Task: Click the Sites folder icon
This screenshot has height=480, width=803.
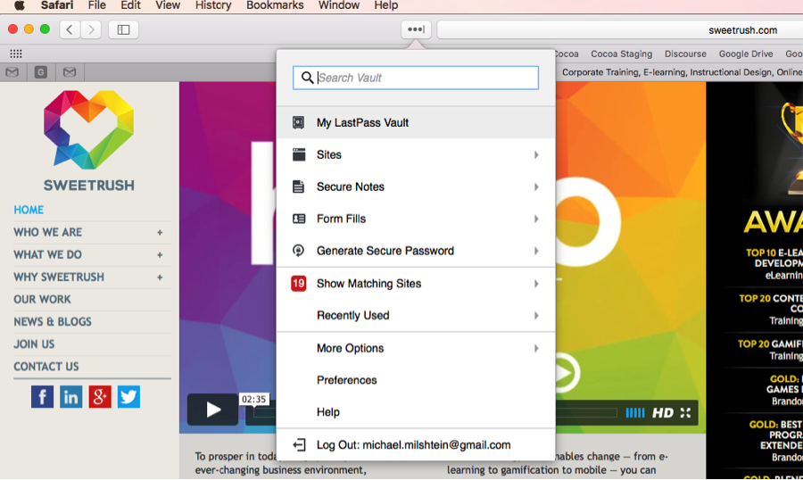Action: (299, 154)
